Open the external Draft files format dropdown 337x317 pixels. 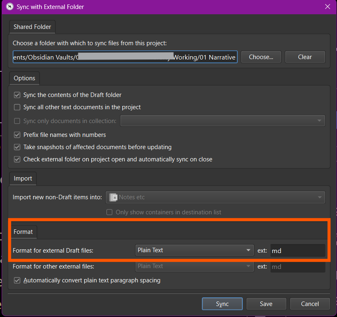coord(194,250)
